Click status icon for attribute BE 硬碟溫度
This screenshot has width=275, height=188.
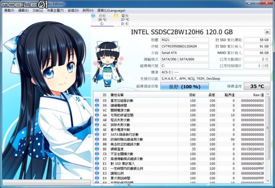tap(97, 149)
